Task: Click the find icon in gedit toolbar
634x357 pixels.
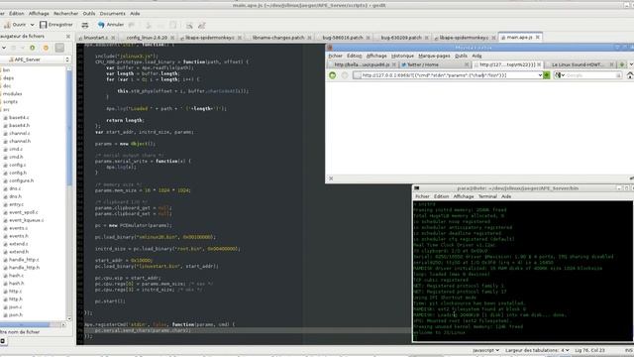Action: point(189,25)
